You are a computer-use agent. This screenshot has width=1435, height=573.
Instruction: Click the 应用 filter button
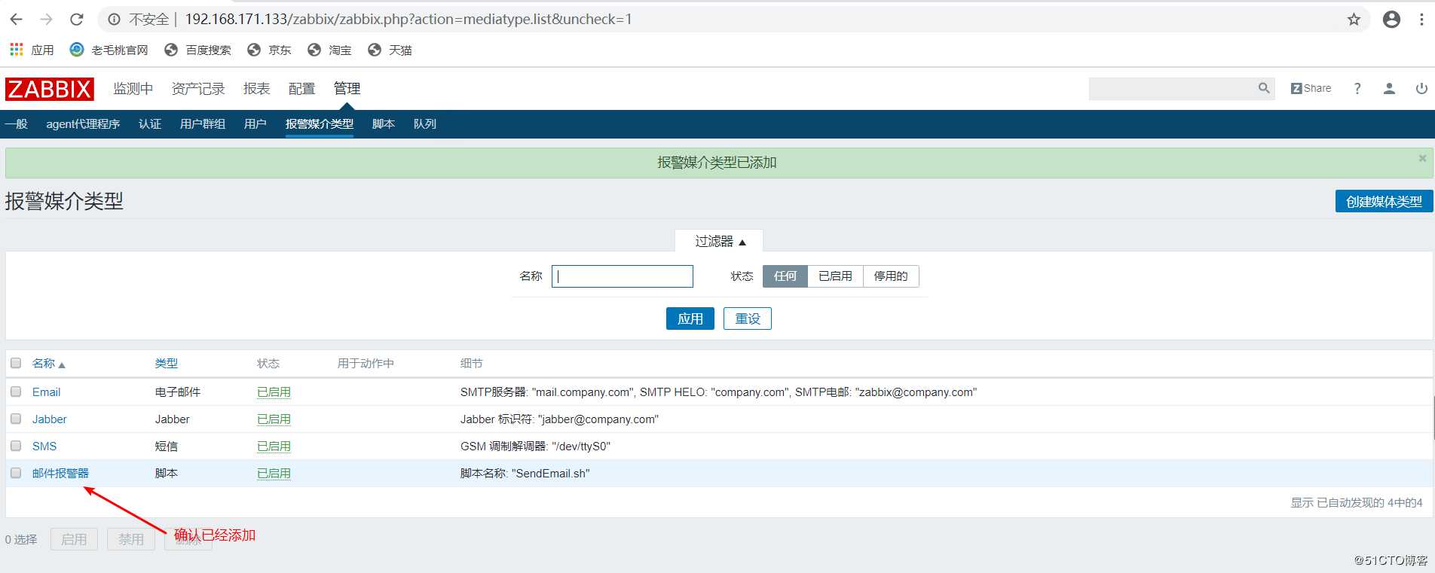click(x=690, y=319)
